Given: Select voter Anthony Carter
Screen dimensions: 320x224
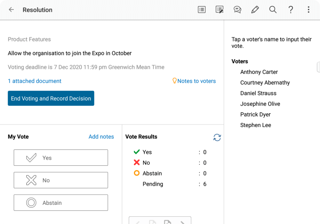Looking at the screenshot, I should point(259,72).
